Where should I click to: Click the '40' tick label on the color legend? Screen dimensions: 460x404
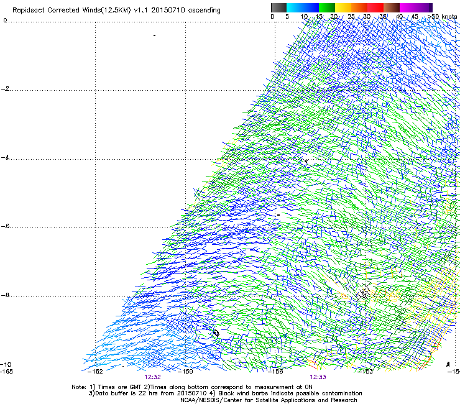[x=399, y=17]
